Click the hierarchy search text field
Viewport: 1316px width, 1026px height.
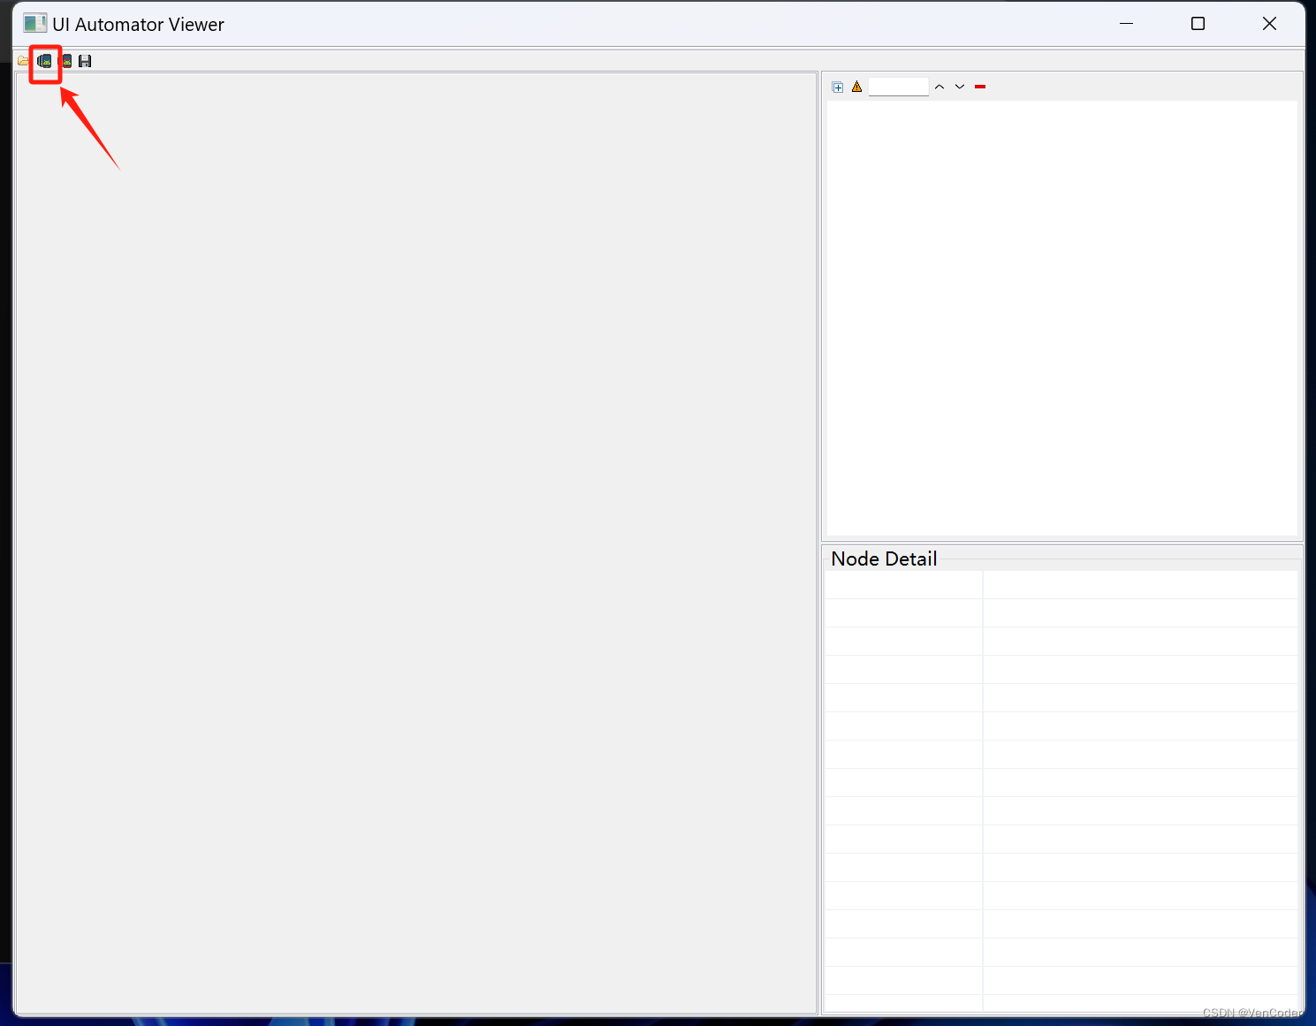[899, 87]
